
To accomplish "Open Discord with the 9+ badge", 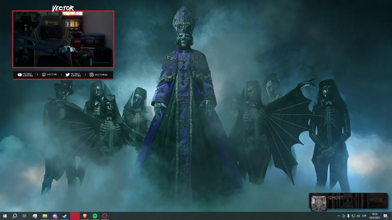I will 55,216.
